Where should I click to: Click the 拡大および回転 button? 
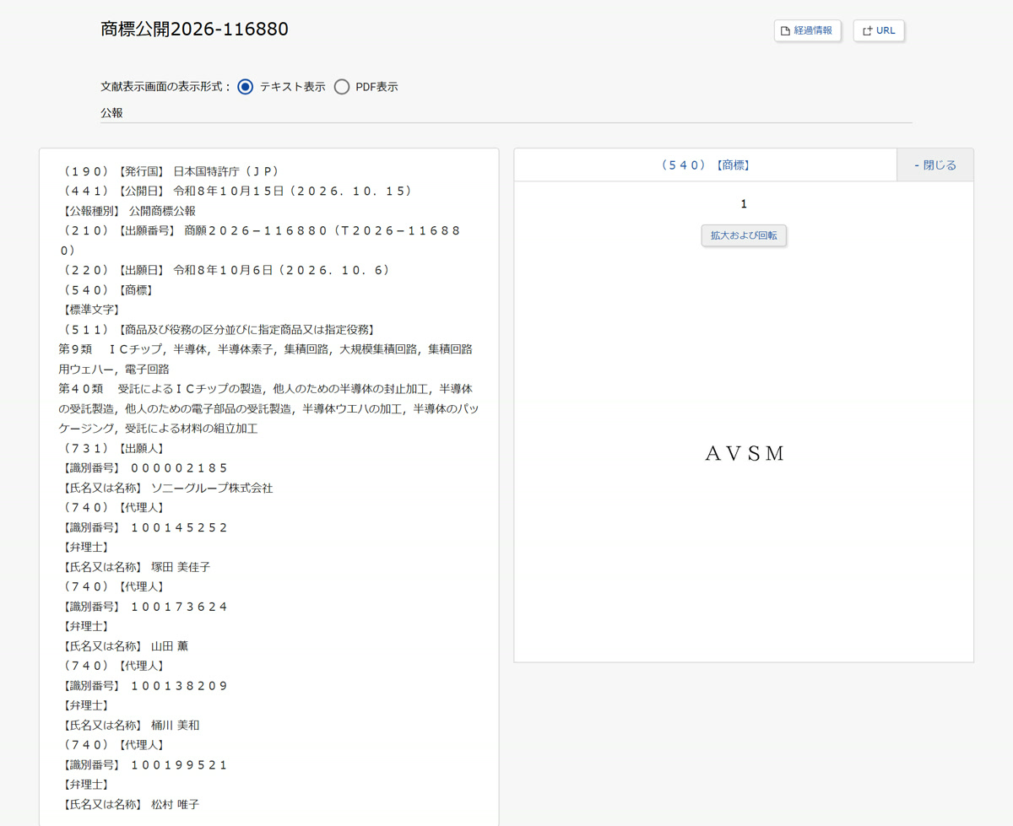[744, 235]
